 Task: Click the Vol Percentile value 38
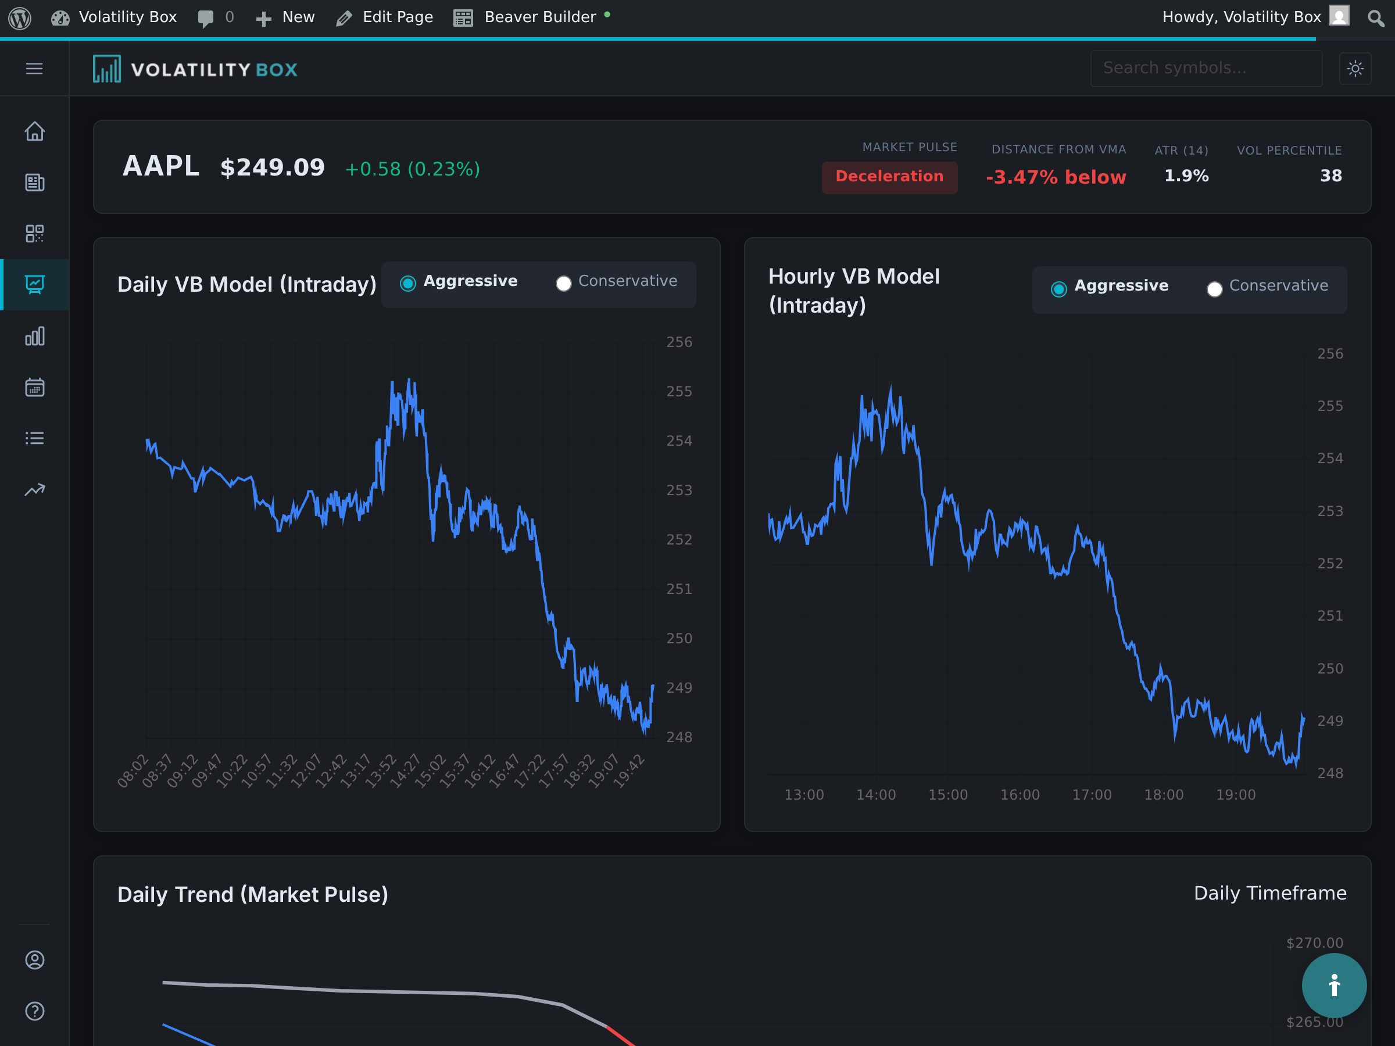[1330, 176]
